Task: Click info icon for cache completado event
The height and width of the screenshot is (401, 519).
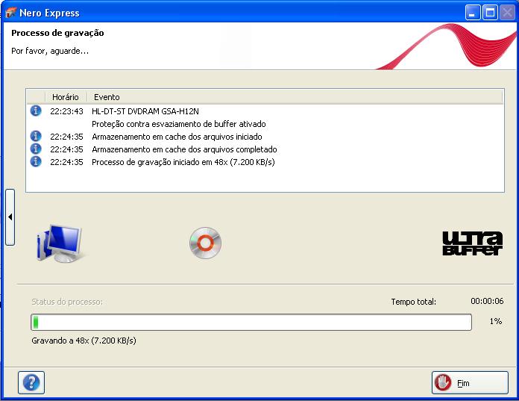Action: [x=36, y=149]
